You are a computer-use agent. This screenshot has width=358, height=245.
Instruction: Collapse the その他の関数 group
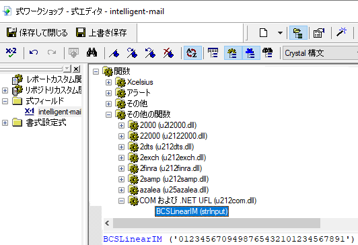(109, 114)
